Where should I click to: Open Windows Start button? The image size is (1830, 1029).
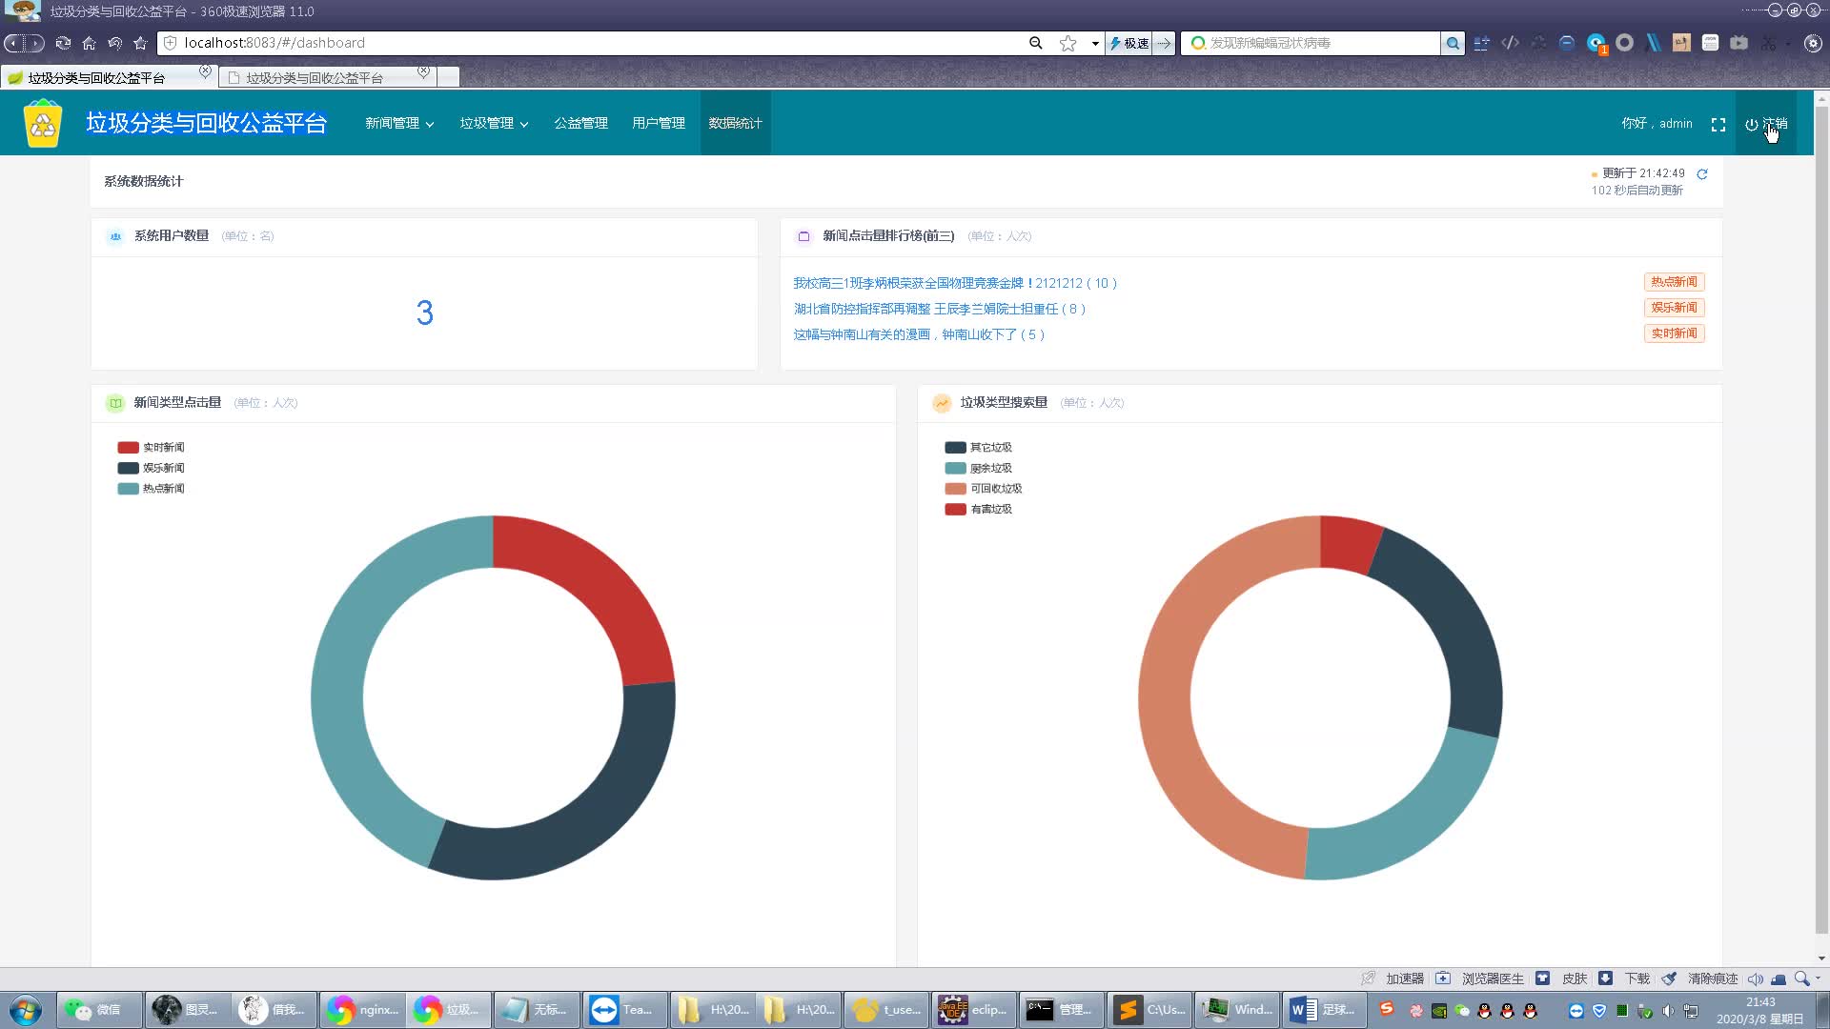26,1009
